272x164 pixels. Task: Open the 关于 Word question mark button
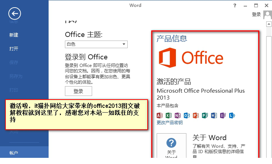pos(172,146)
